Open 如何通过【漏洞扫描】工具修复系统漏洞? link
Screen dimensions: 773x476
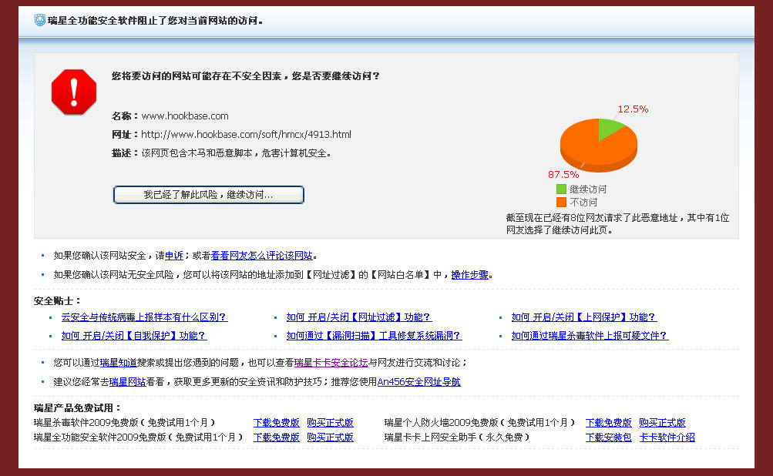[375, 336]
